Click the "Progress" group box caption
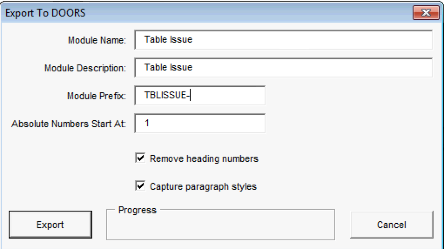The image size is (444, 249). [137, 210]
